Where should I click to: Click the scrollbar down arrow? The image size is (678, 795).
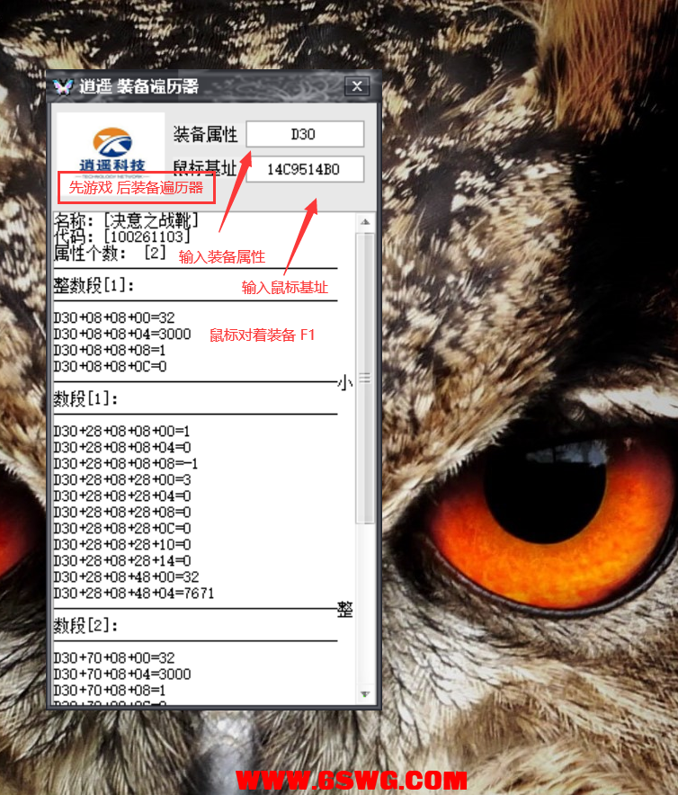point(365,694)
